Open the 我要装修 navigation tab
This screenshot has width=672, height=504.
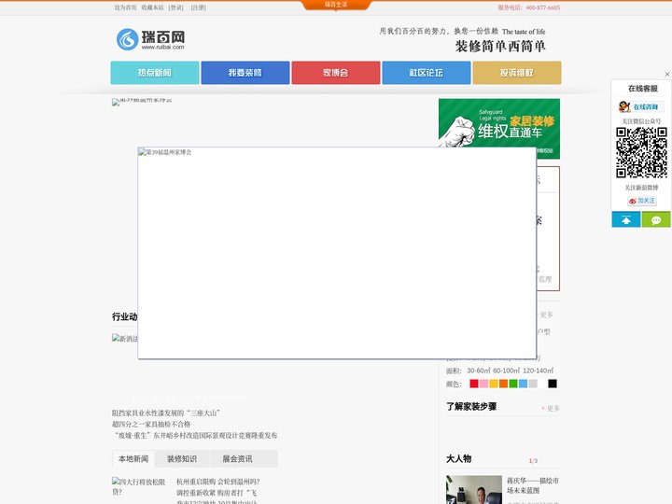coord(245,73)
